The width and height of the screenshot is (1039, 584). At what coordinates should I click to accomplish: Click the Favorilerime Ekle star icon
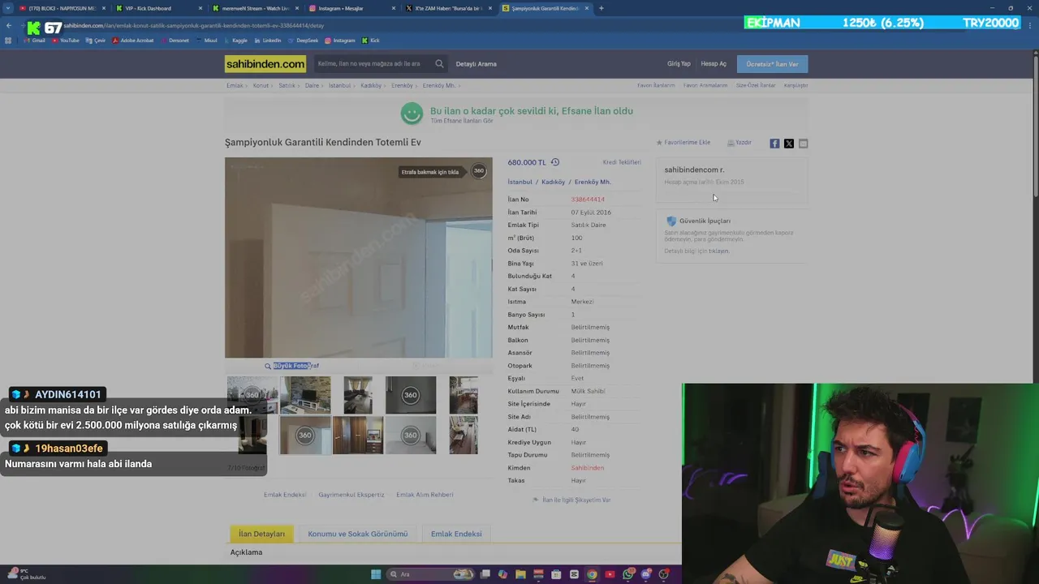[x=659, y=143]
